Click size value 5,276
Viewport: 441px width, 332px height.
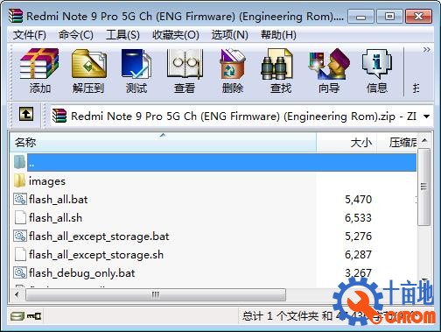pyautogui.click(x=358, y=237)
